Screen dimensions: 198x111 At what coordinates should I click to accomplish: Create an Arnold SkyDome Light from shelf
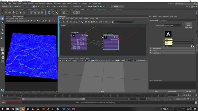17,12
